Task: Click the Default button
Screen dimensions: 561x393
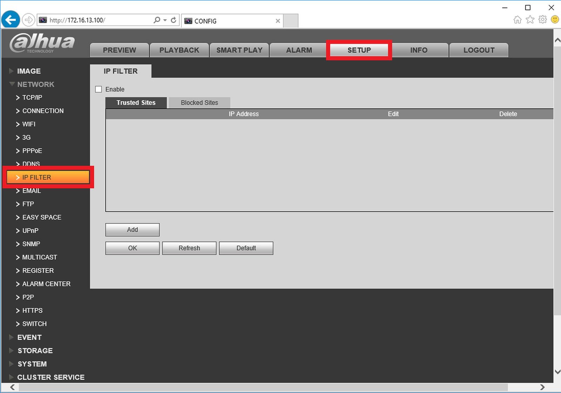Action: coord(246,248)
